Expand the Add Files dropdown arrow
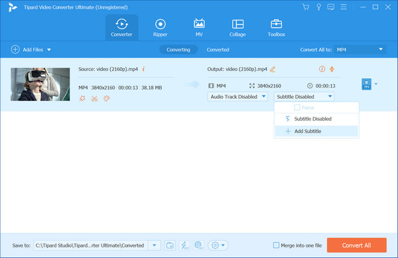Viewport: 398px width, 258px height. (49, 50)
